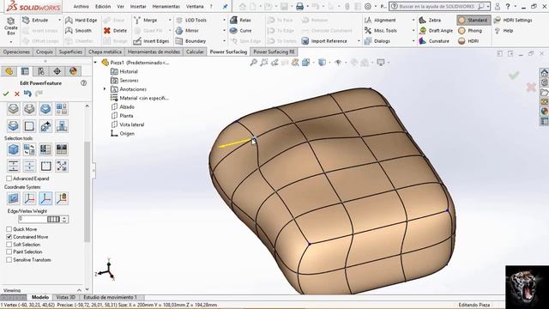The image size is (549, 309).
Task: Switch to the Croquis tab
Action: tap(45, 51)
